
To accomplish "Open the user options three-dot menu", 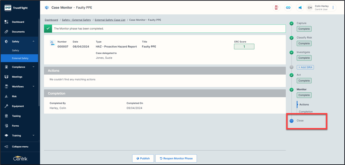I will [333, 8].
